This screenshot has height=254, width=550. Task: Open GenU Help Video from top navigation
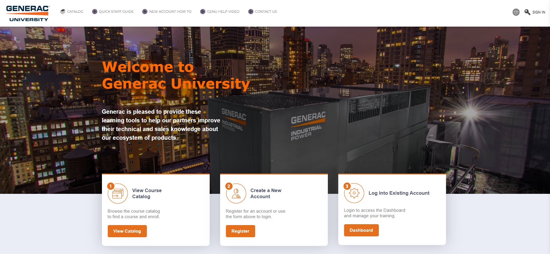point(223,12)
